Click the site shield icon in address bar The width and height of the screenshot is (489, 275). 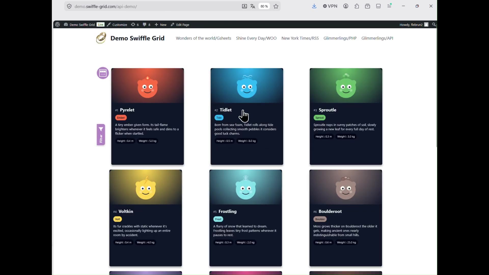(x=69, y=6)
